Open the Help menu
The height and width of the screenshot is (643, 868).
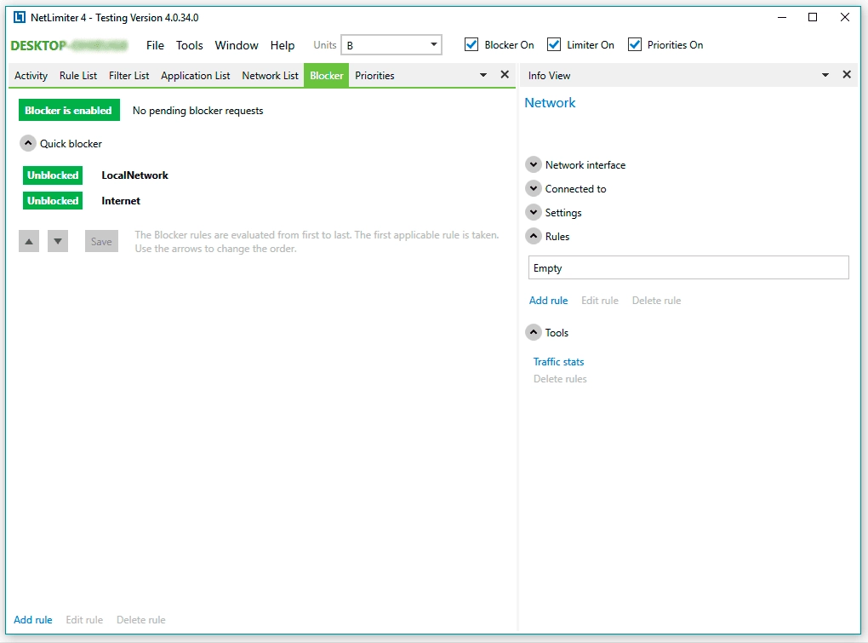pyautogui.click(x=283, y=45)
